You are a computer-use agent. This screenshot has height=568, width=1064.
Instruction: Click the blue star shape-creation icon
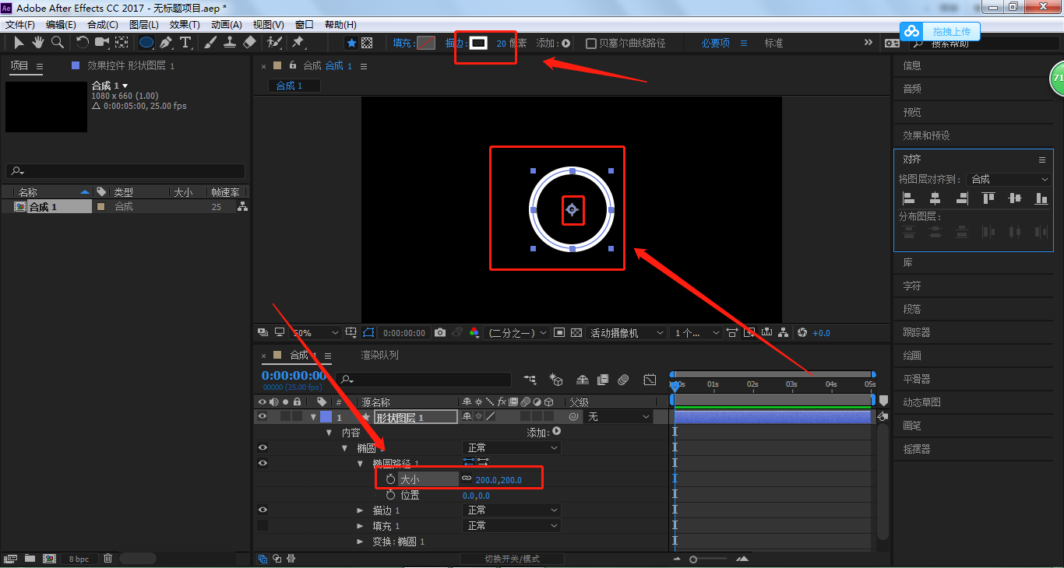(x=351, y=44)
